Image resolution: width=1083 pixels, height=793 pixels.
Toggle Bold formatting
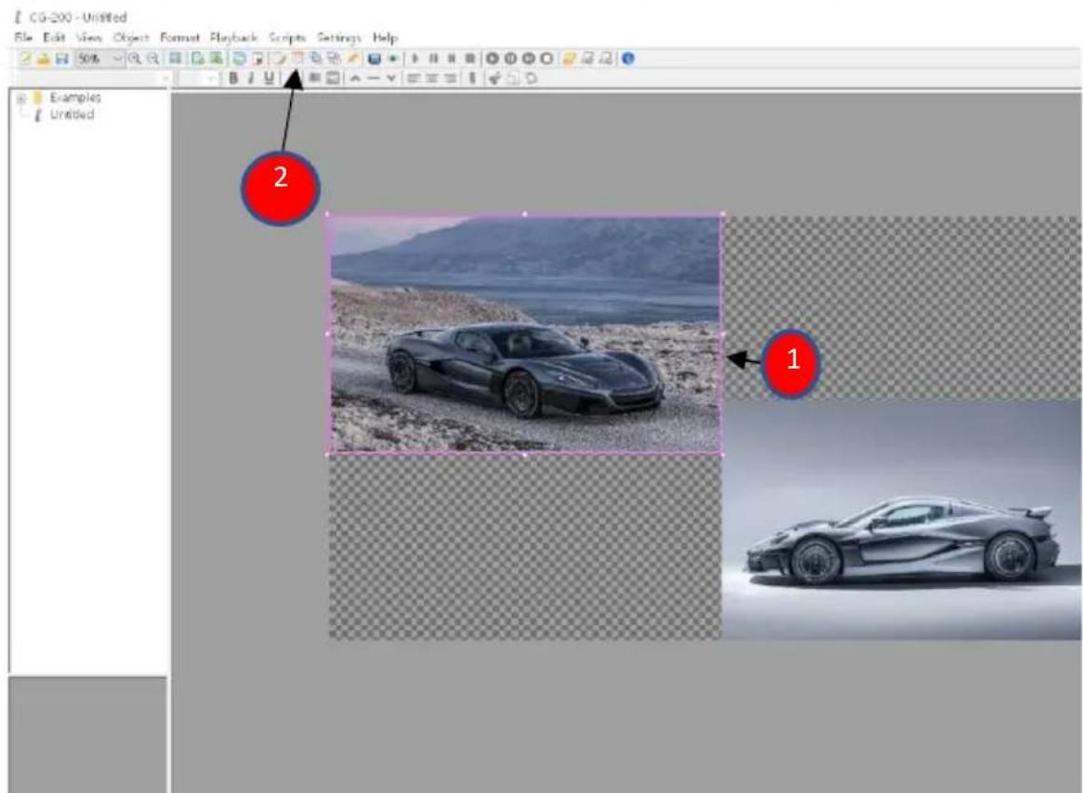coord(233,78)
